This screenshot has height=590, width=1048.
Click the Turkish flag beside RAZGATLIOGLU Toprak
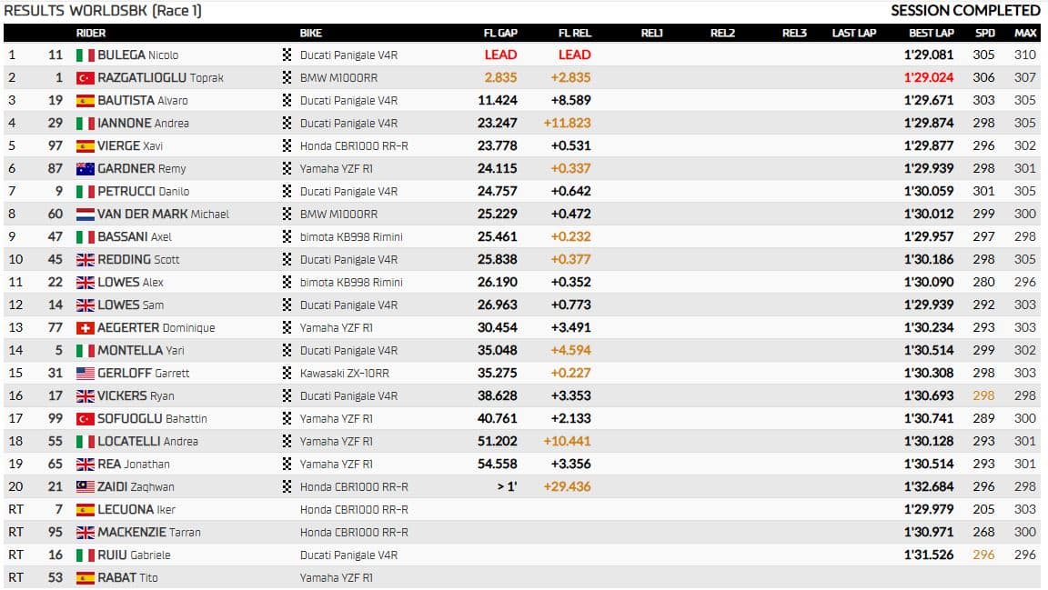(x=85, y=78)
